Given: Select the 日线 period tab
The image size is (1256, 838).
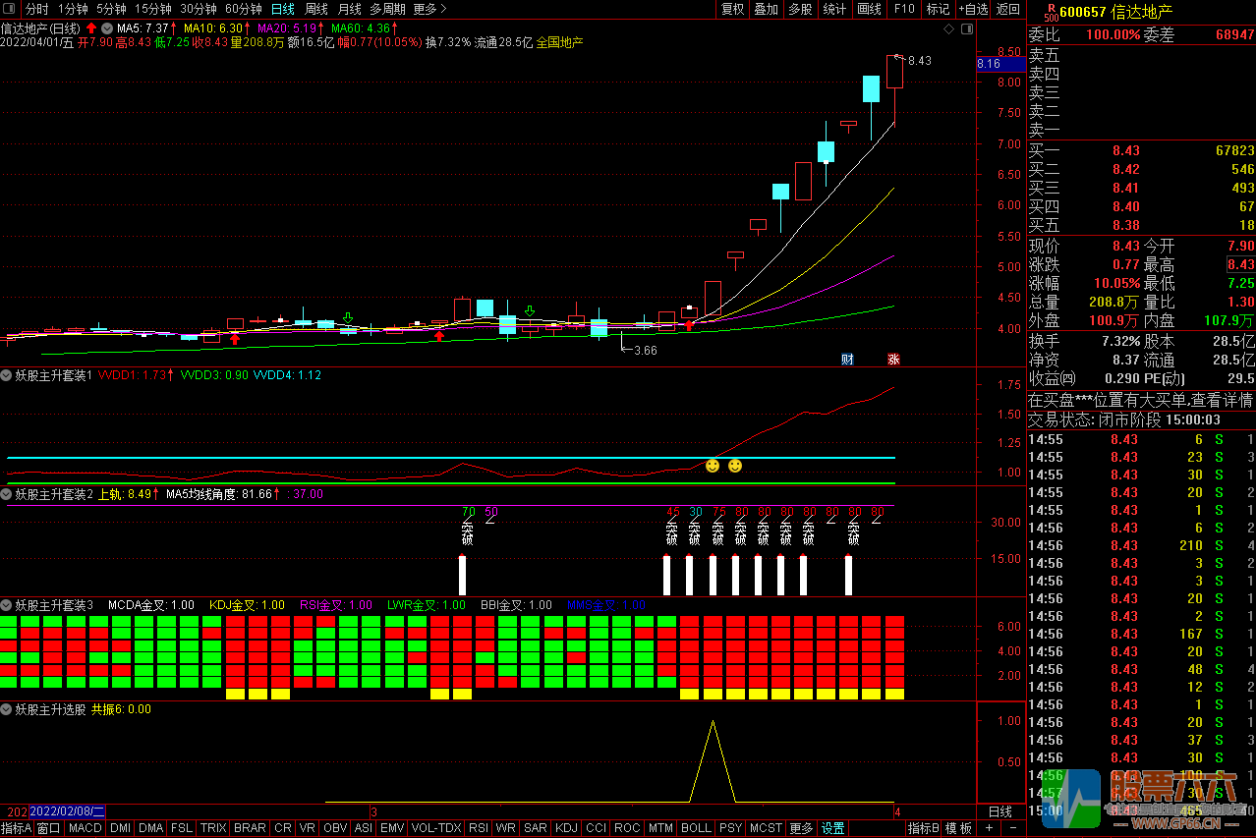Looking at the screenshot, I should (283, 9).
